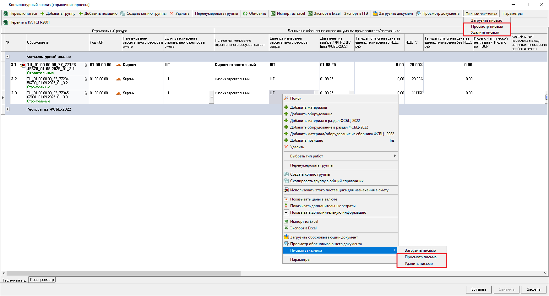Click 'Просмотр документа' toolbar icon
The height and width of the screenshot is (296, 549).
coord(418,14)
